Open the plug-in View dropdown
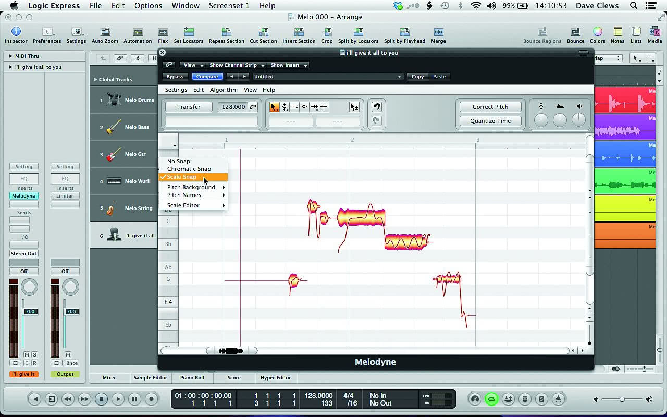The width and height of the screenshot is (667, 417). pos(192,65)
